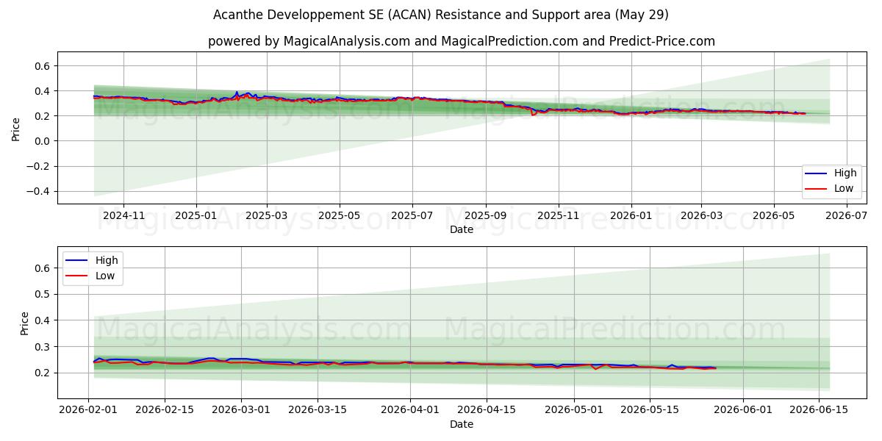Click the '2025-01' x-axis tick label
Screen dimensions: 882x441
click(196, 215)
